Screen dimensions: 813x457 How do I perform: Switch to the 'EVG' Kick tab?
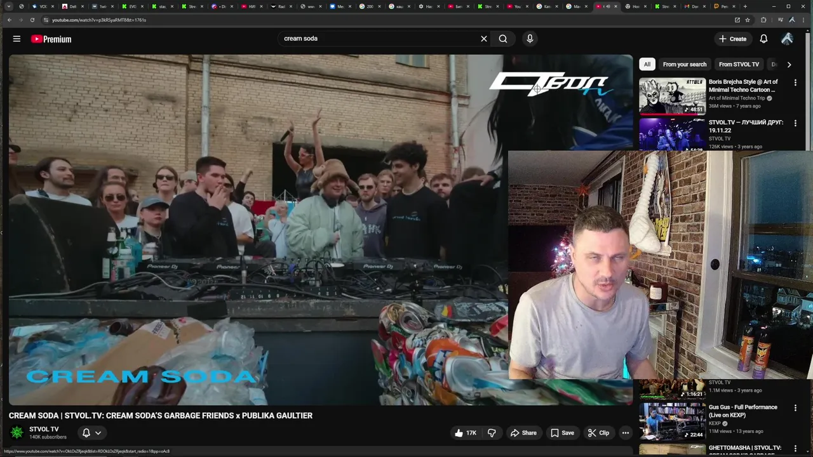coord(133,6)
